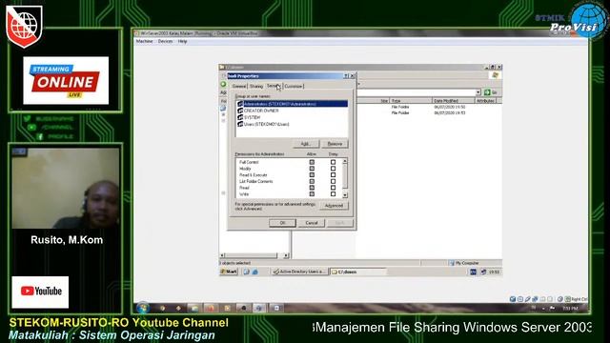The height and width of the screenshot is (343, 610).
Task: Toggle Allow checkbox for Read & Execute
Action: point(312,175)
